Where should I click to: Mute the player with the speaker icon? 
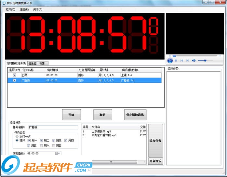[x=194, y=61]
